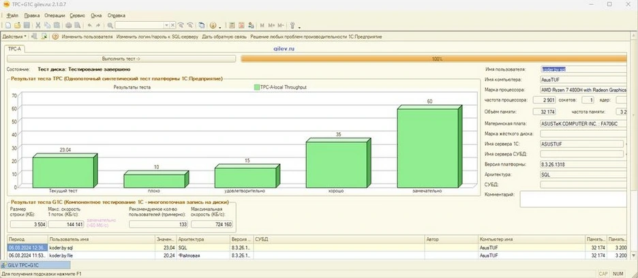Open the Сервис menu
Viewport: 638px width, 278px height.
tap(77, 14)
